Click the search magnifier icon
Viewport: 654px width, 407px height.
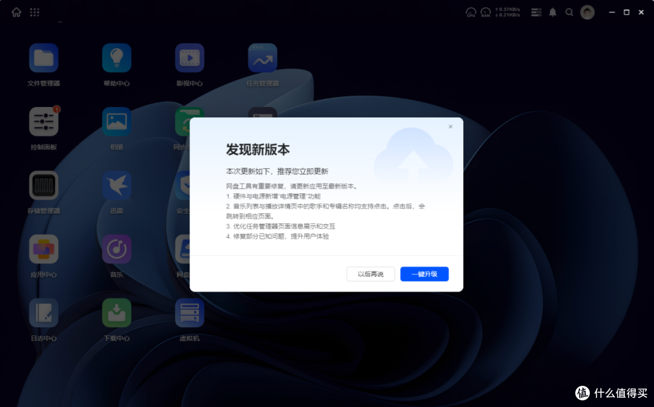569,13
